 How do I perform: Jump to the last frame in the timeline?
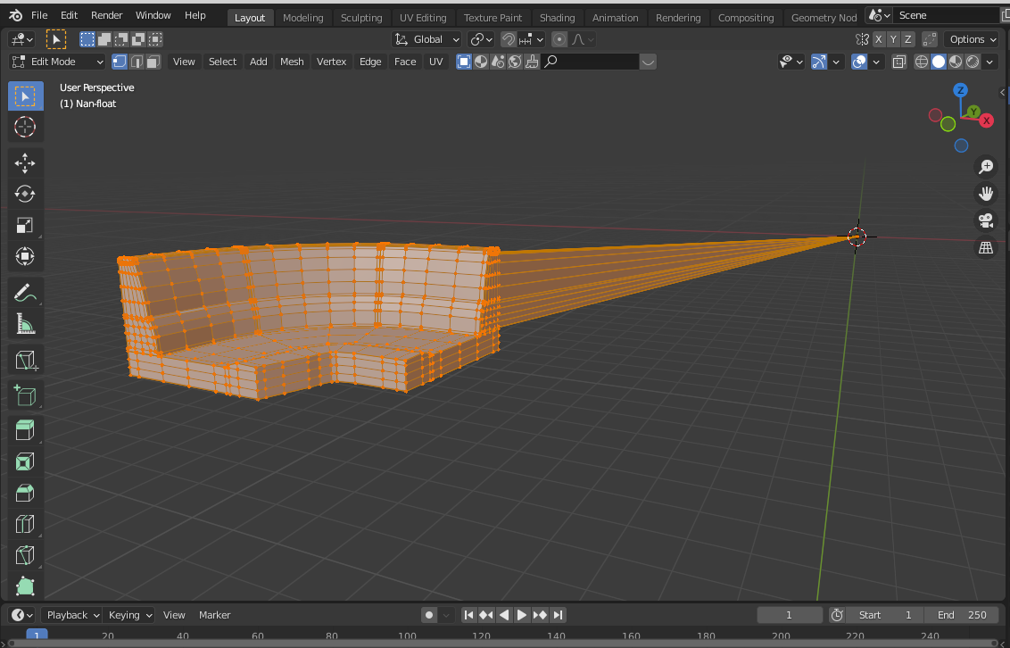point(559,614)
